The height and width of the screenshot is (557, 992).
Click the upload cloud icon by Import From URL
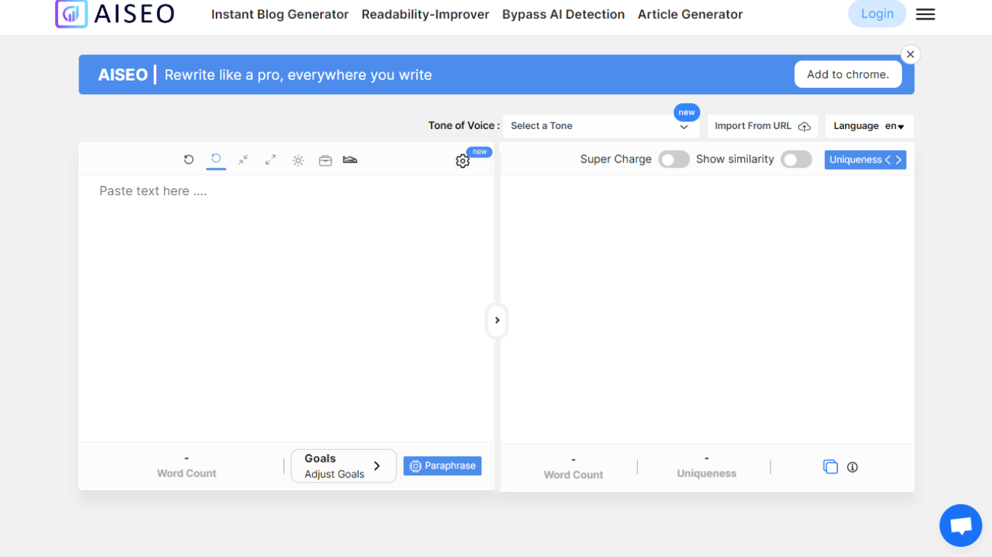pos(804,126)
